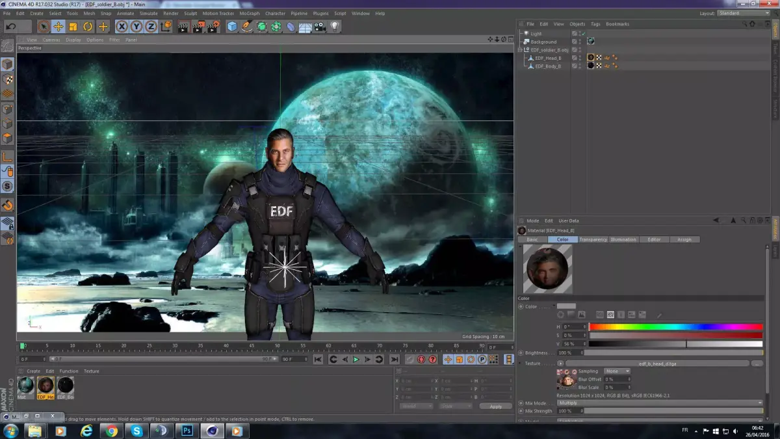Click the coordinate system cube icon

click(166, 27)
